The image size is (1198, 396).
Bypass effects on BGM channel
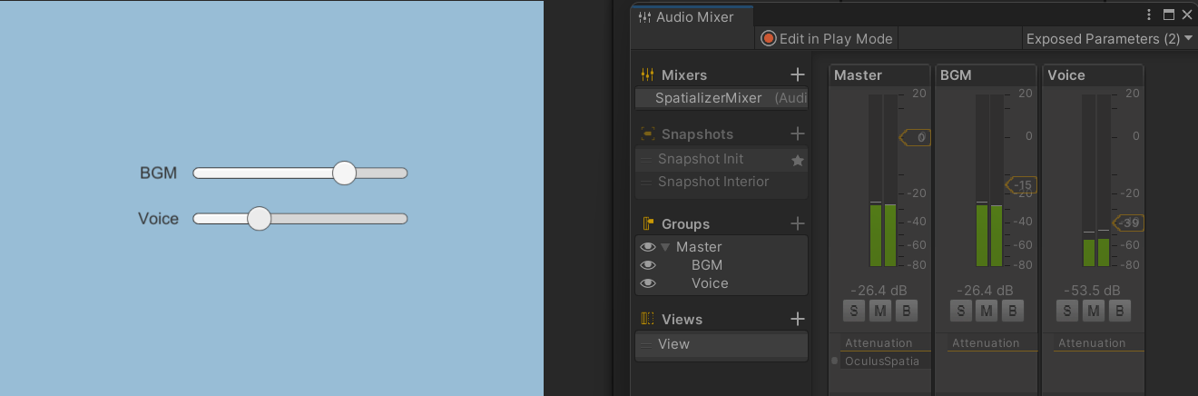coord(1013,312)
